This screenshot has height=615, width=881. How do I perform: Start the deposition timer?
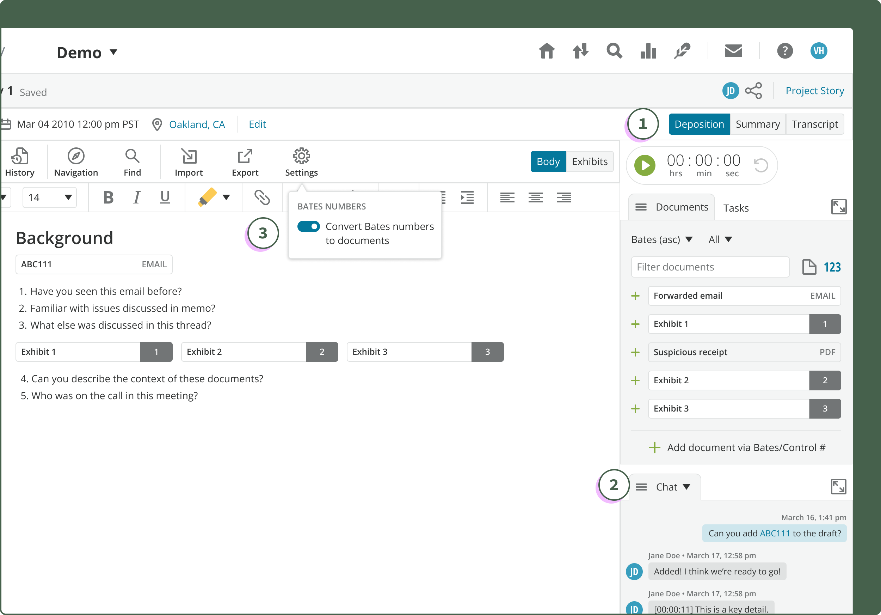[645, 165]
